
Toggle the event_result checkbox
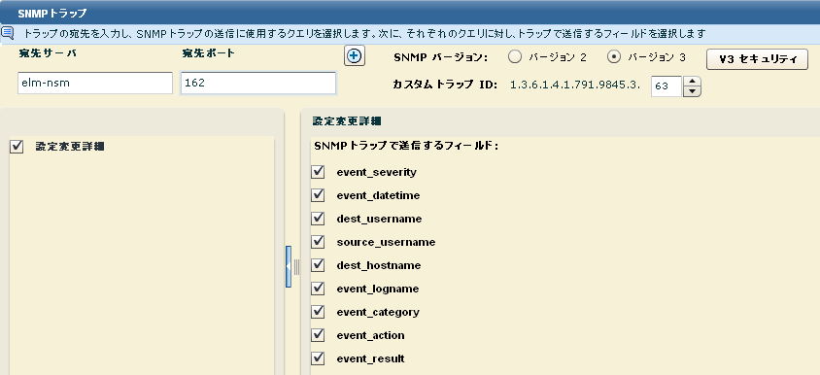click(x=318, y=358)
